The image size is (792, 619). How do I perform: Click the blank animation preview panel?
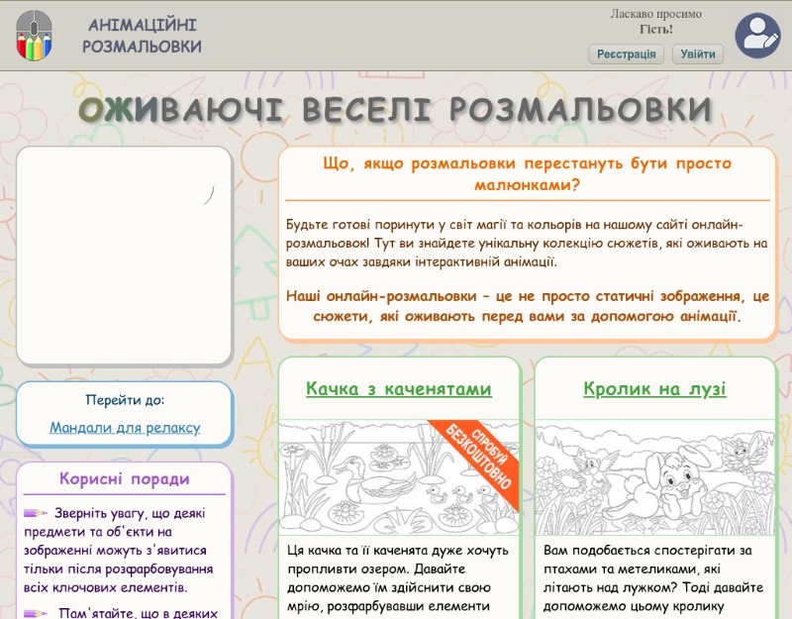(x=125, y=255)
